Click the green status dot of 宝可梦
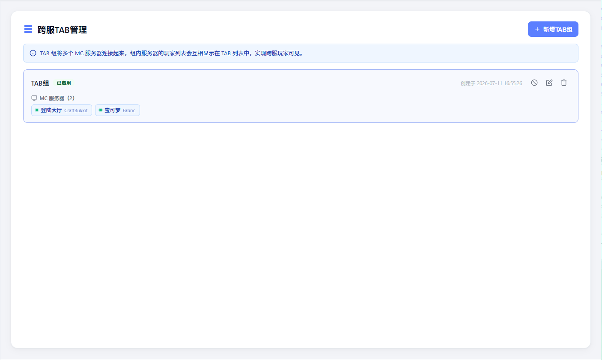Image resolution: width=602 pixels, height=360 pixels. (101, 110)
